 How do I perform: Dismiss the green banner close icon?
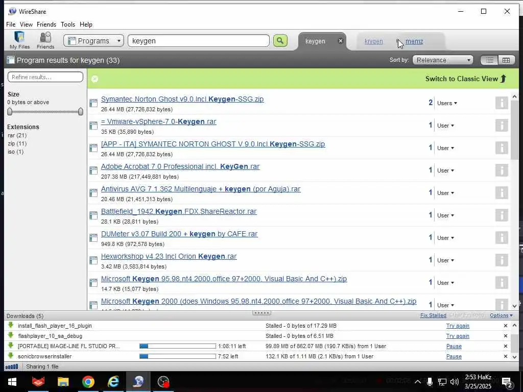tap(94, 79)
